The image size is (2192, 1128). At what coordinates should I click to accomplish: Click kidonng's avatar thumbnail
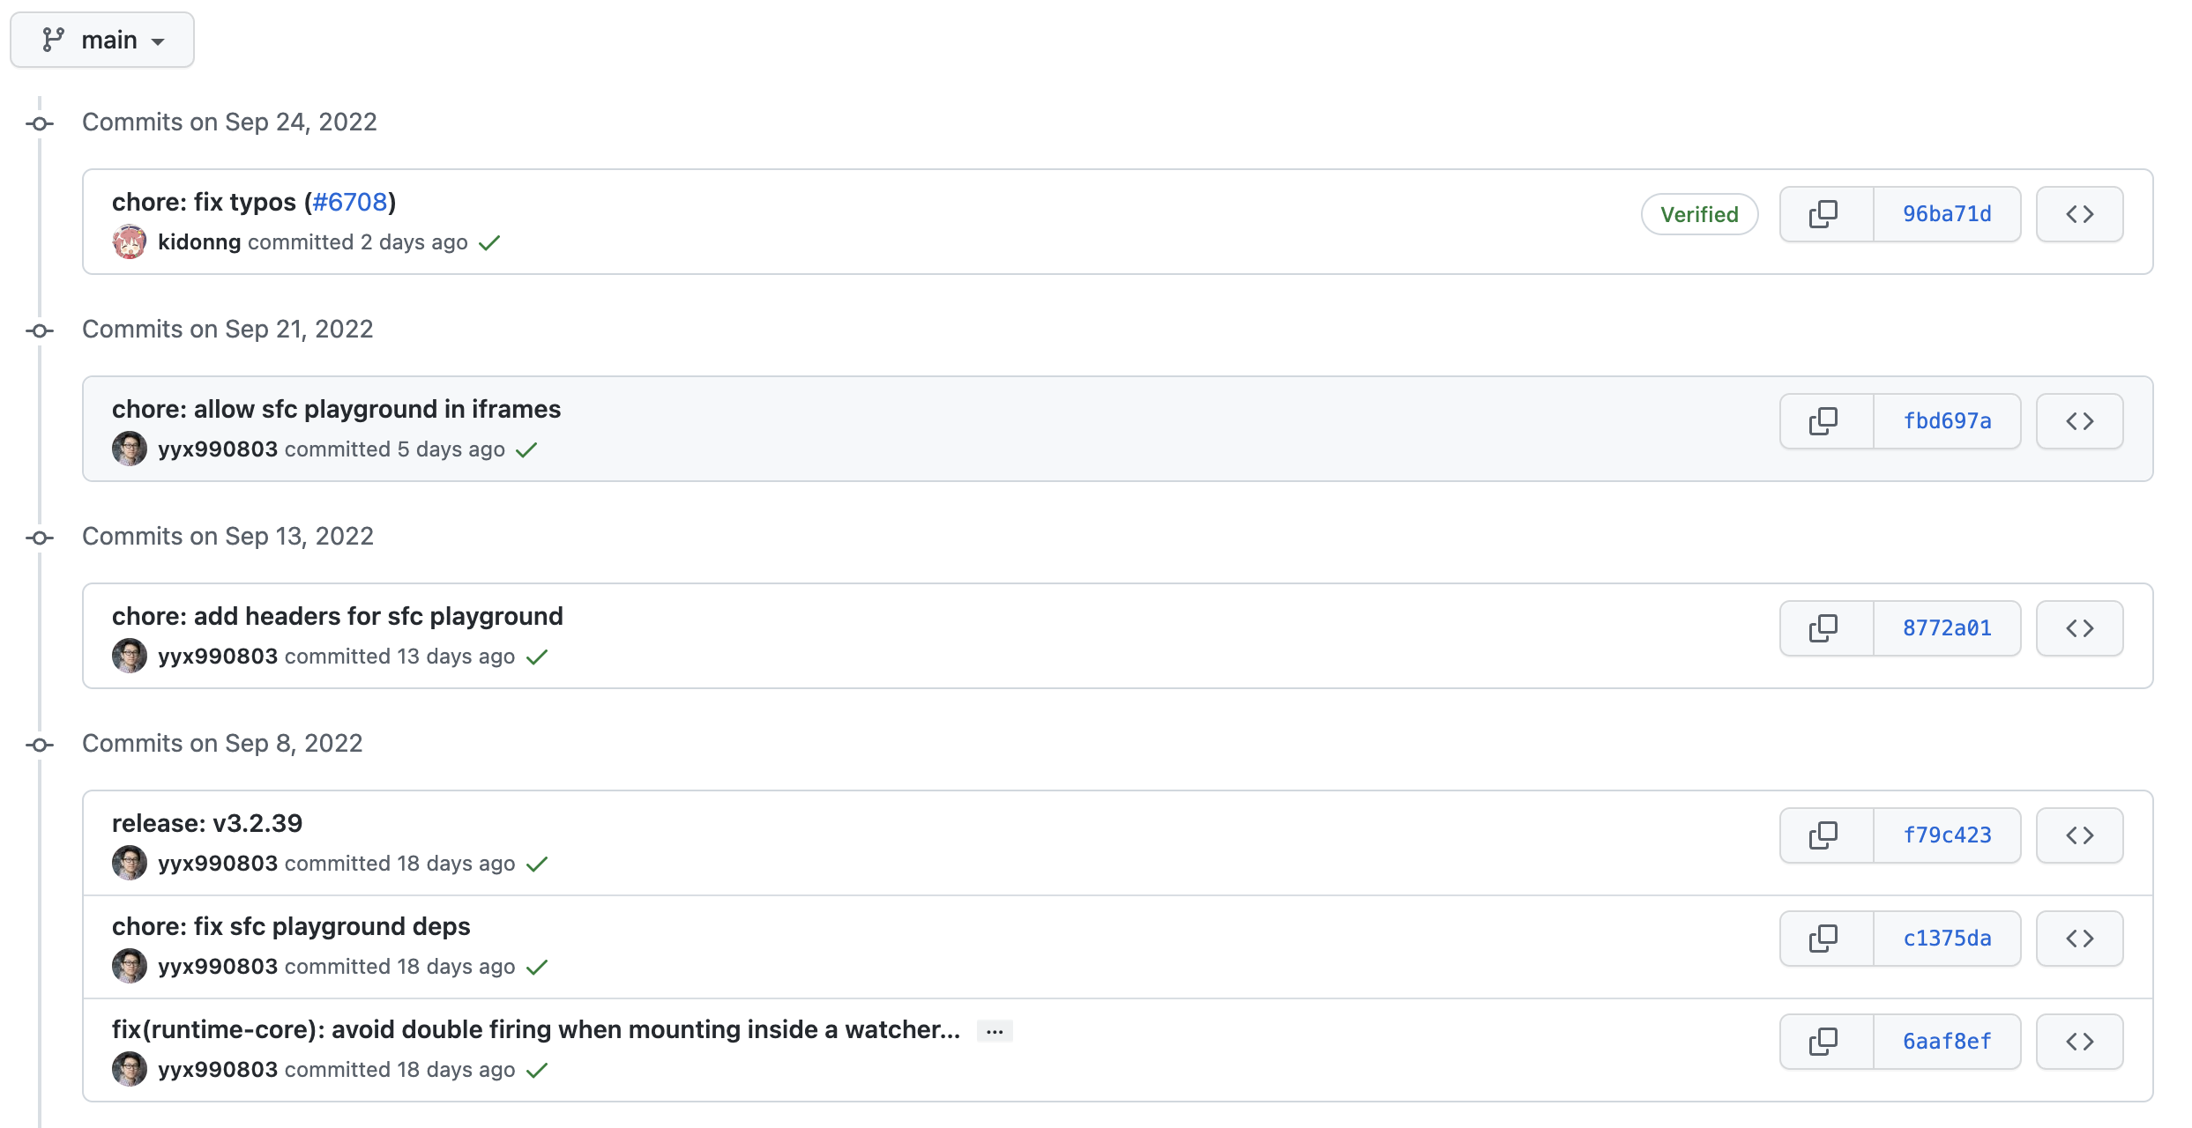(x=130, y=242)
